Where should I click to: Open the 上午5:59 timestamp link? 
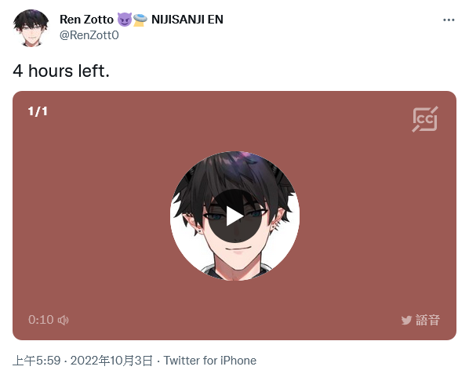pyautogui.click(x=37, y=361)
